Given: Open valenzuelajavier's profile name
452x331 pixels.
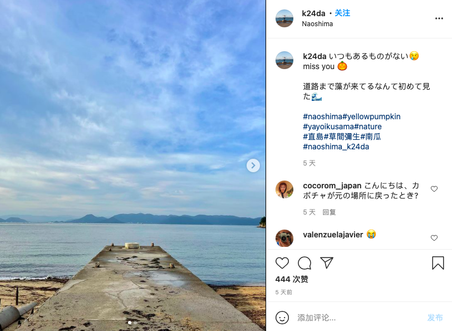Looking at the screenshot, I should [x=333, y=235].
